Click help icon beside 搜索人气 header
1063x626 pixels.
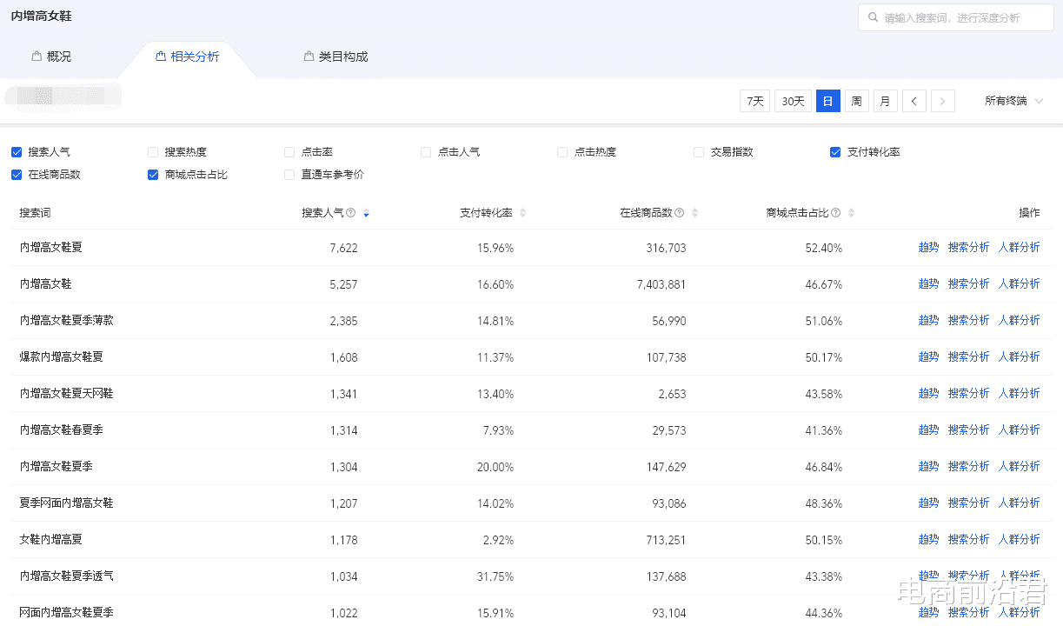coord(351,213)
